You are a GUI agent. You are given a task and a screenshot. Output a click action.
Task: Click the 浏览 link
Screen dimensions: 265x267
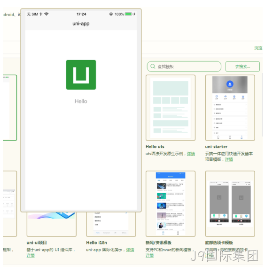(258, 48)
